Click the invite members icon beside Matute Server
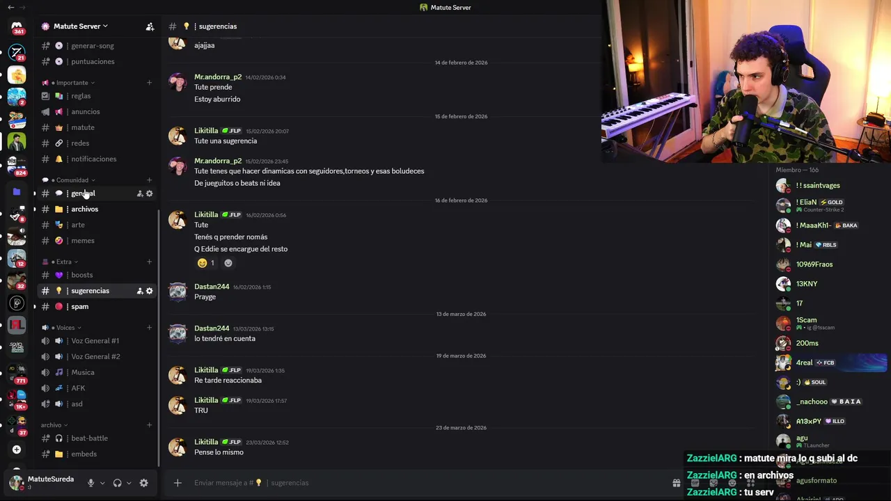The image size is (891, 501). point(150,26)
